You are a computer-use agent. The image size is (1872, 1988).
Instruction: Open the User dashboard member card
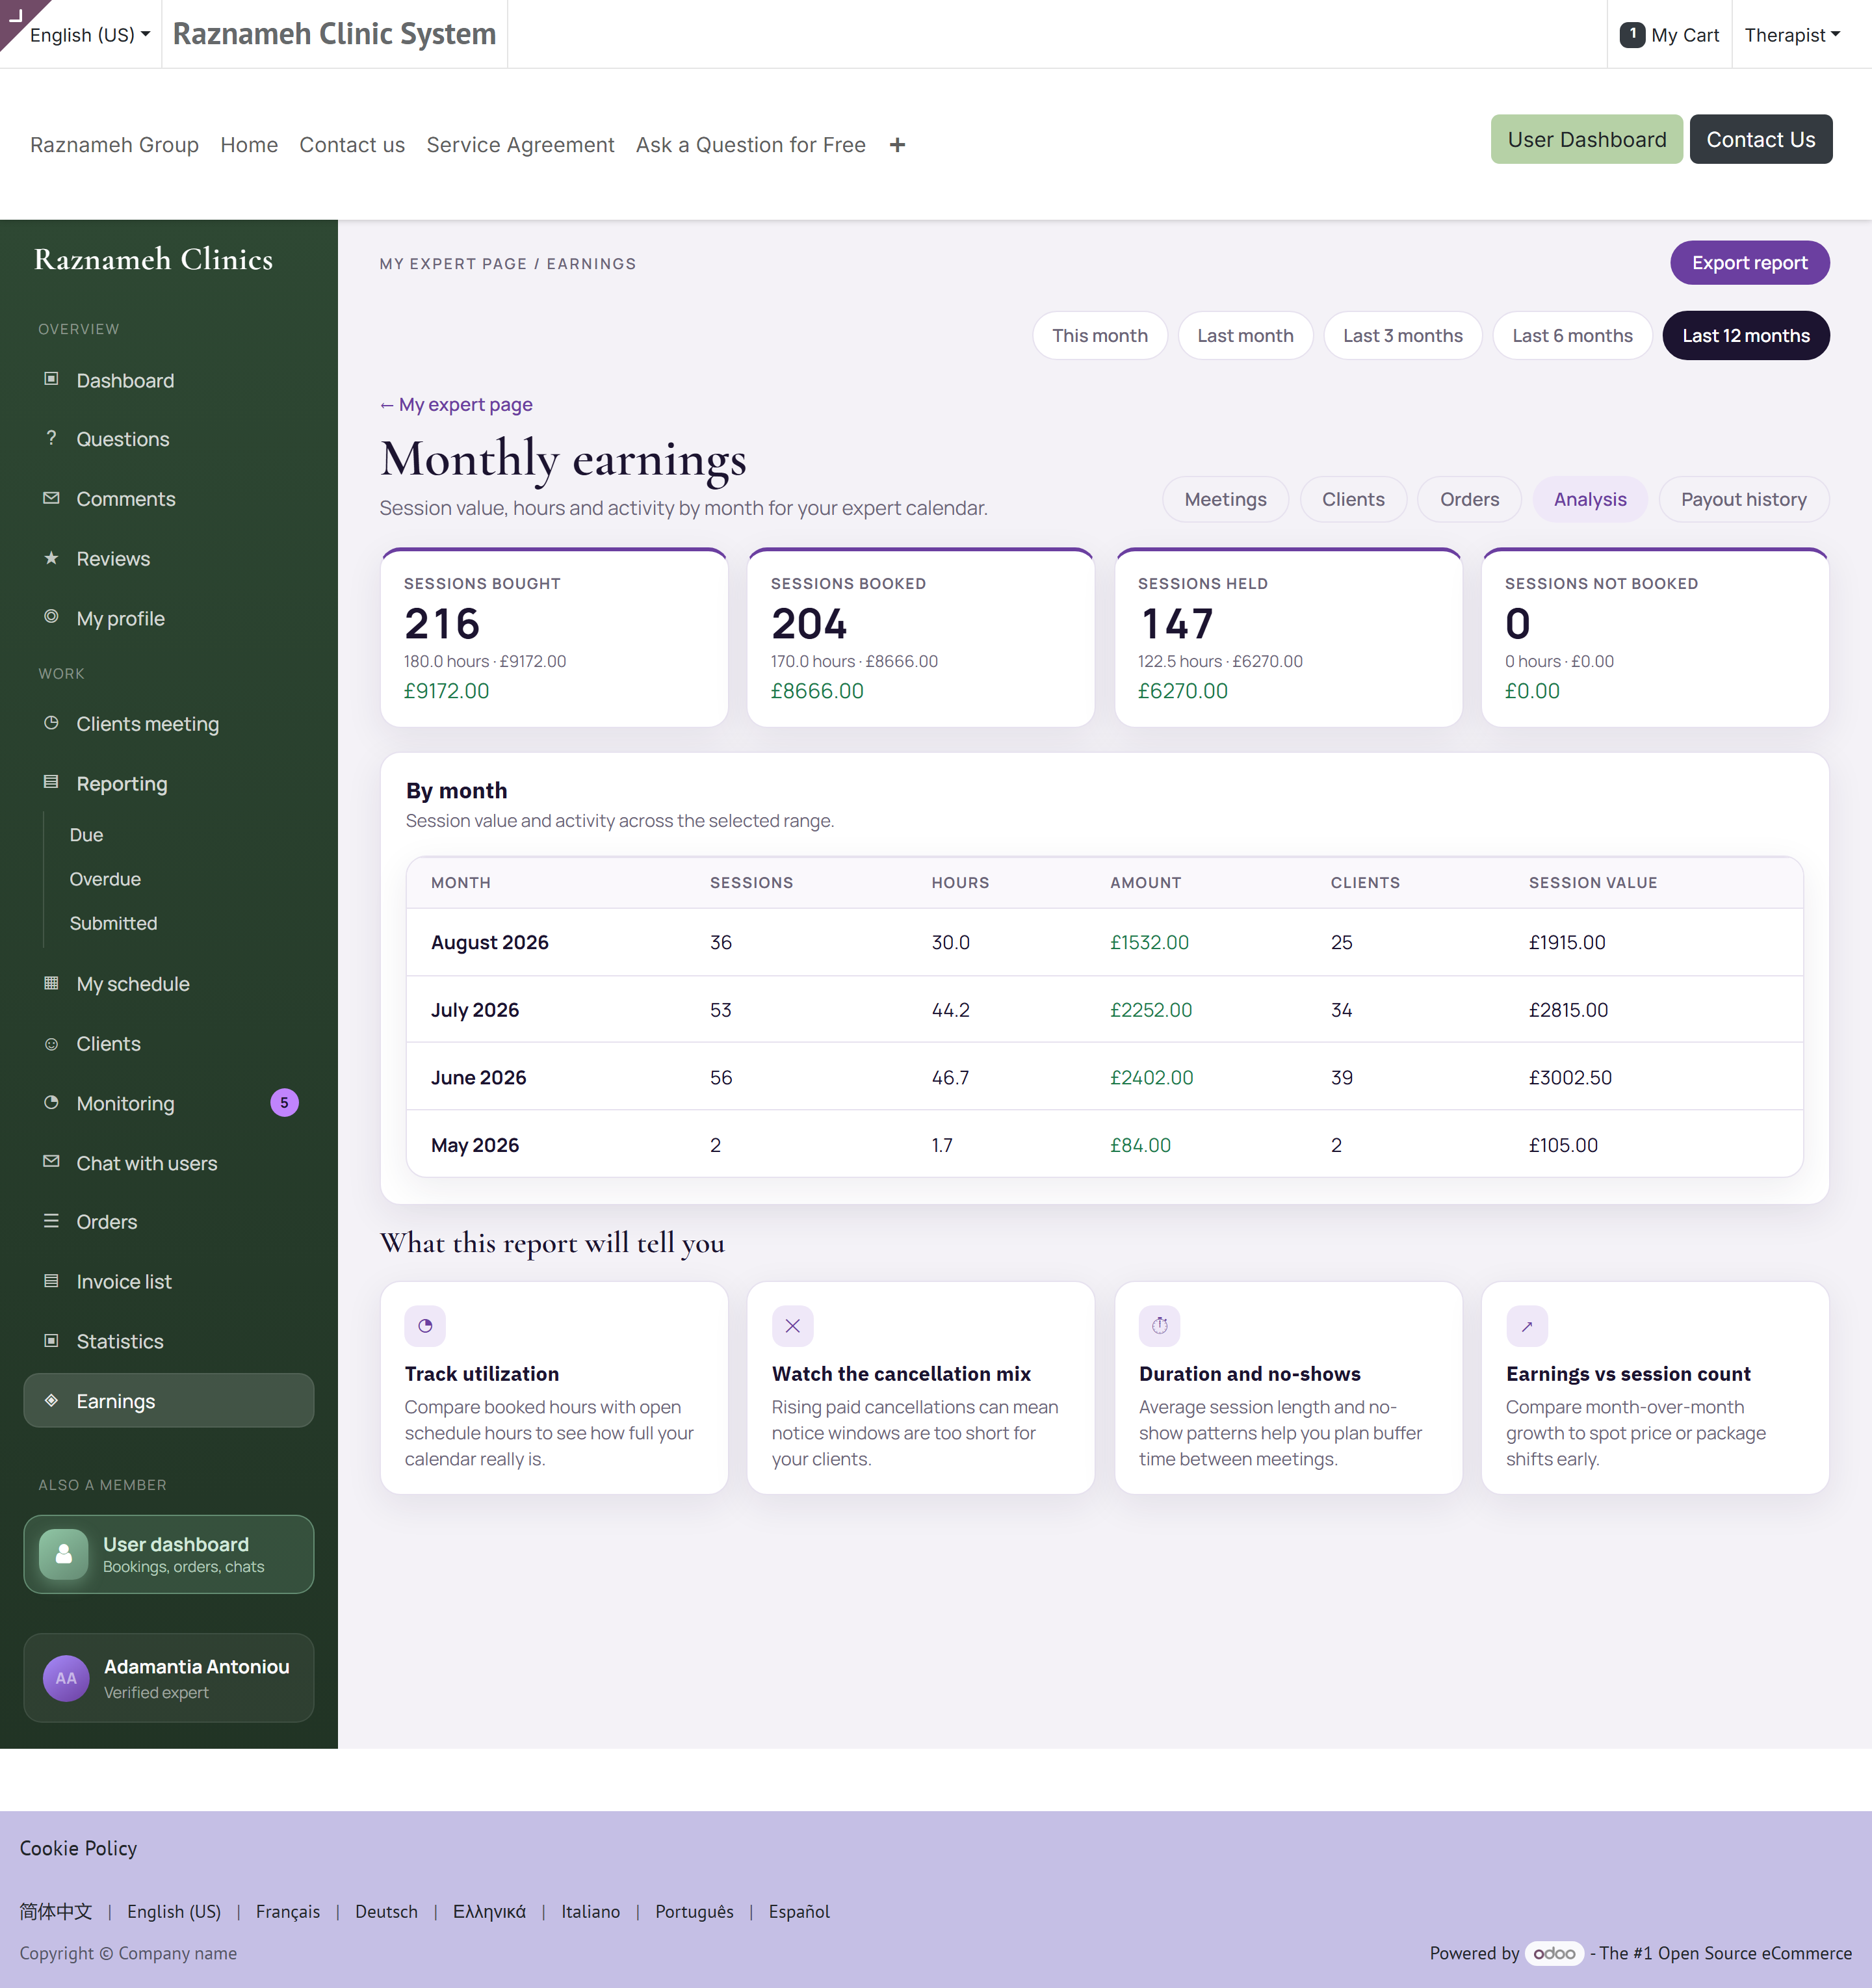[169, 1553]
